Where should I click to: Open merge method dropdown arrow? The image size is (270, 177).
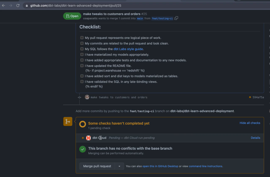[119, 166]
